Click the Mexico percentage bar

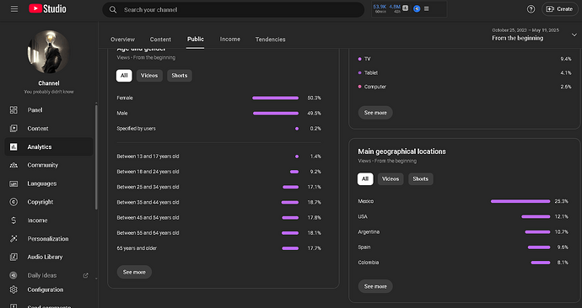[520, 201]
